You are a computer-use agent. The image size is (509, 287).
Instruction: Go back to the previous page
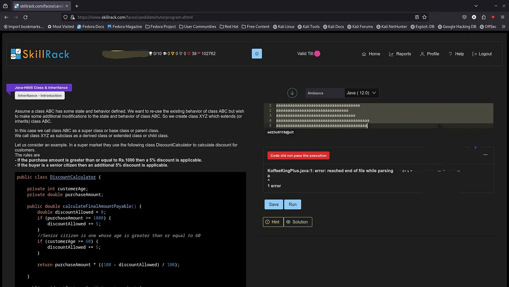[6, 17]
